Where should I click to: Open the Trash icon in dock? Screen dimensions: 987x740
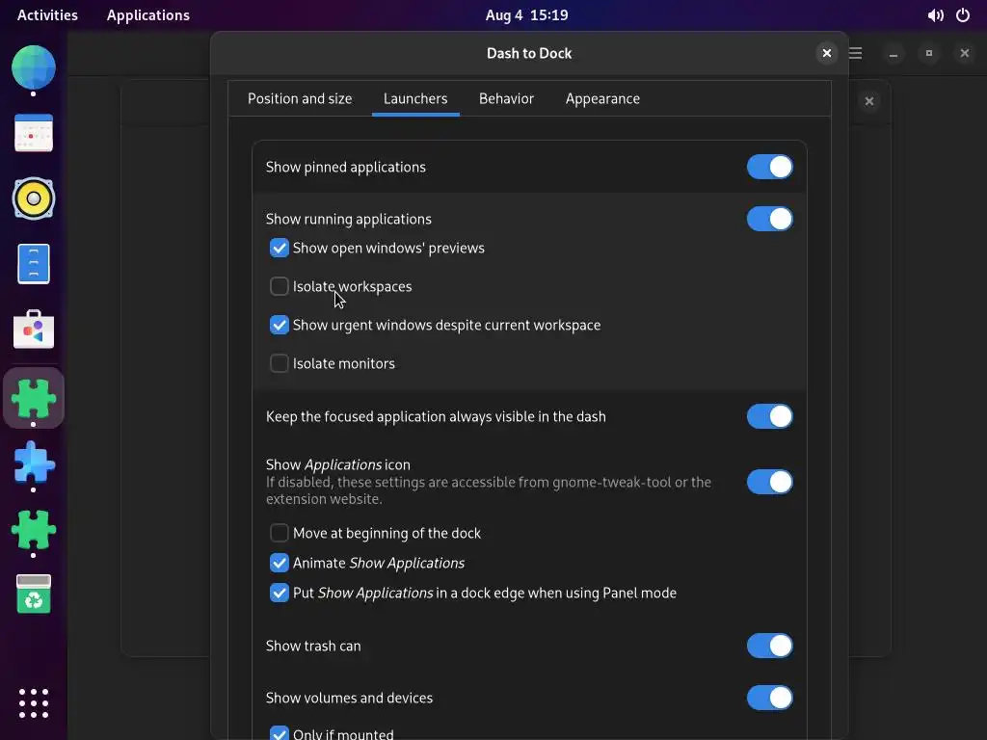[x=34, y=595]
